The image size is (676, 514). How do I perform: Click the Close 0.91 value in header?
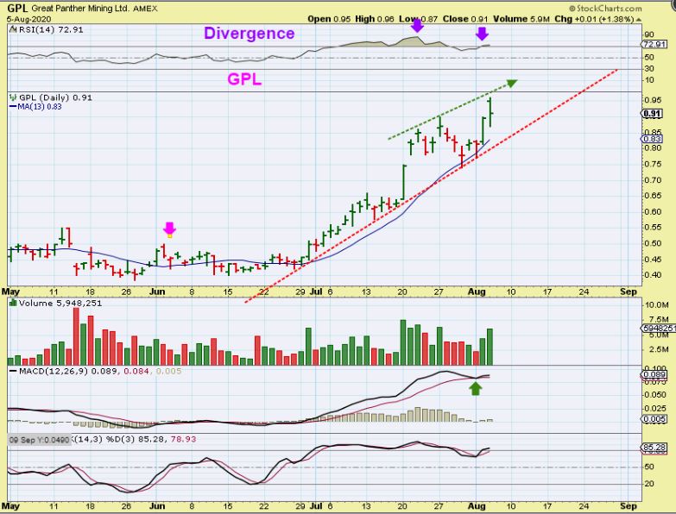pyautogui.click(x=465, y=19)
